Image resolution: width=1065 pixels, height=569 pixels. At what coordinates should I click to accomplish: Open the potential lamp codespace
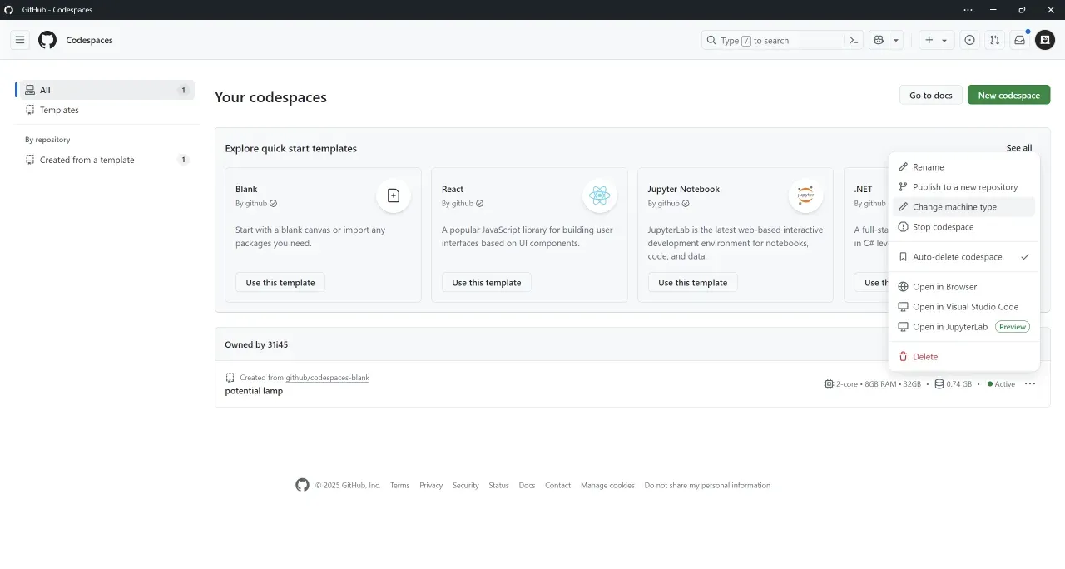254,391
